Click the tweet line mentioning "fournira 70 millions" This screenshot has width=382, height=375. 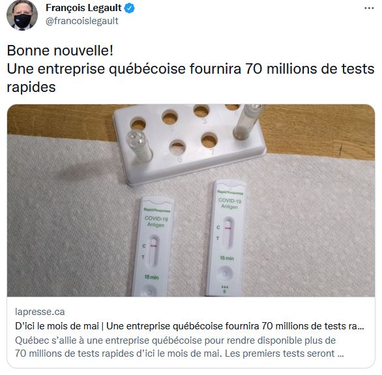[190, 68]
